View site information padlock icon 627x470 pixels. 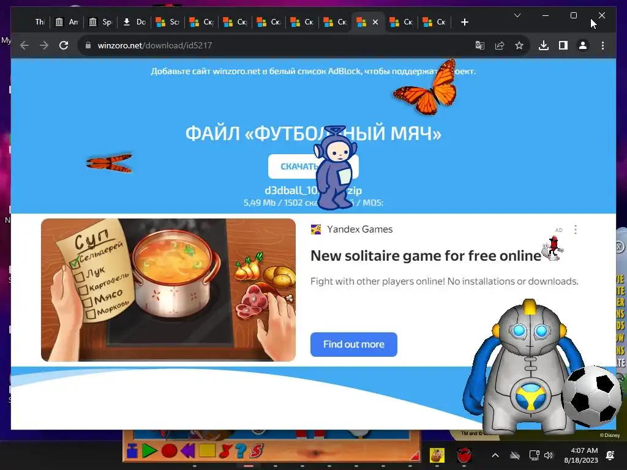[88, 45]
